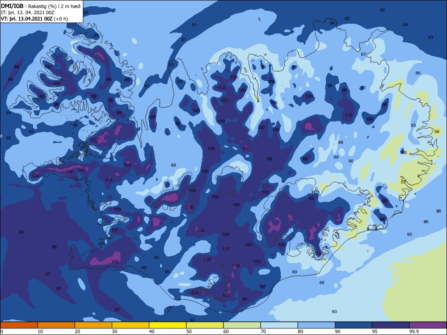This screenshot has height=335, width=447.
Task: Click the '89' humidity value near south coast
Action: 295,272
